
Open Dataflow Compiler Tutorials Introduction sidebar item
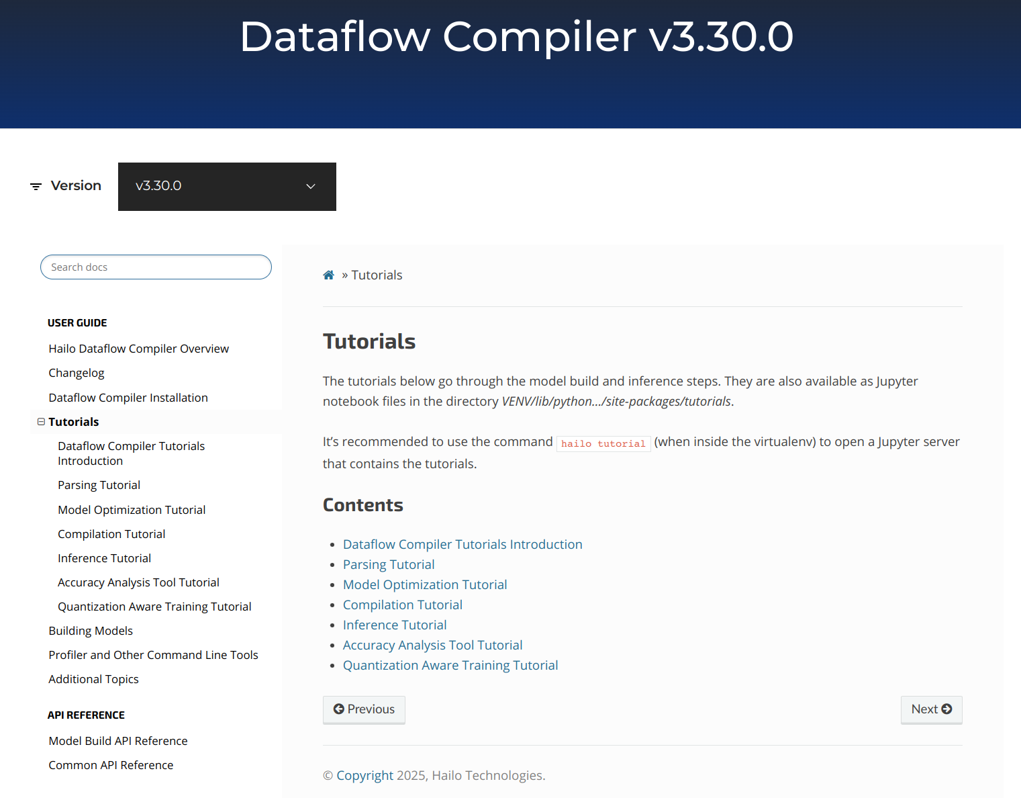131,453
